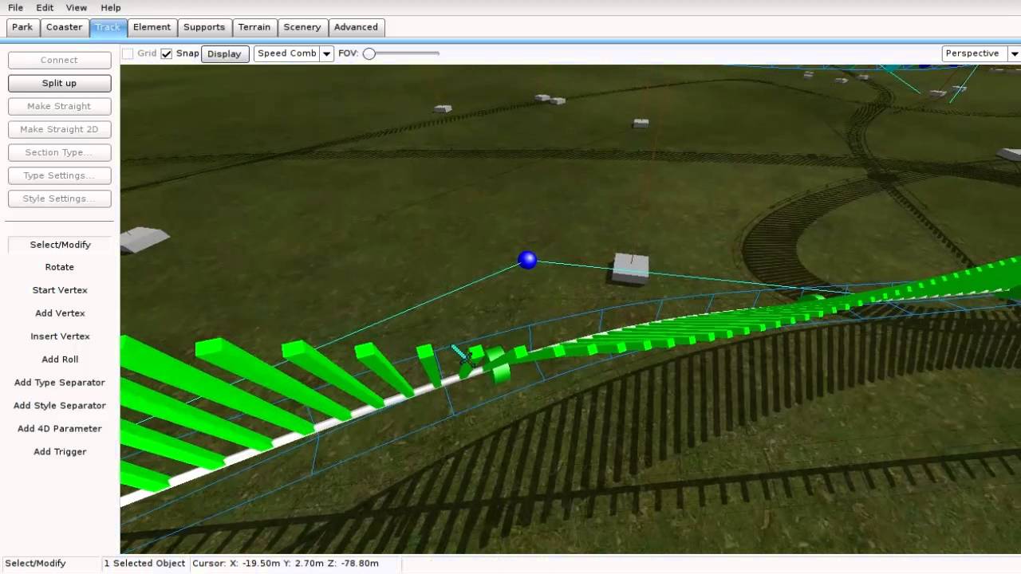Open Style Settings dialog
The height and width of the screenshot is (574, 1021).
[60, 199]
